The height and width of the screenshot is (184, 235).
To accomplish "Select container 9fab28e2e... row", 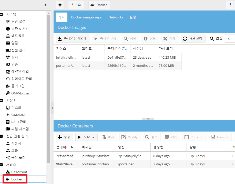I will tap(144, 164).
